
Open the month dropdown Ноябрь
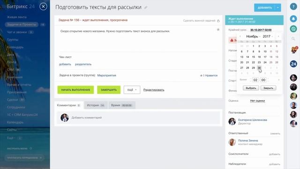(253, 37)
